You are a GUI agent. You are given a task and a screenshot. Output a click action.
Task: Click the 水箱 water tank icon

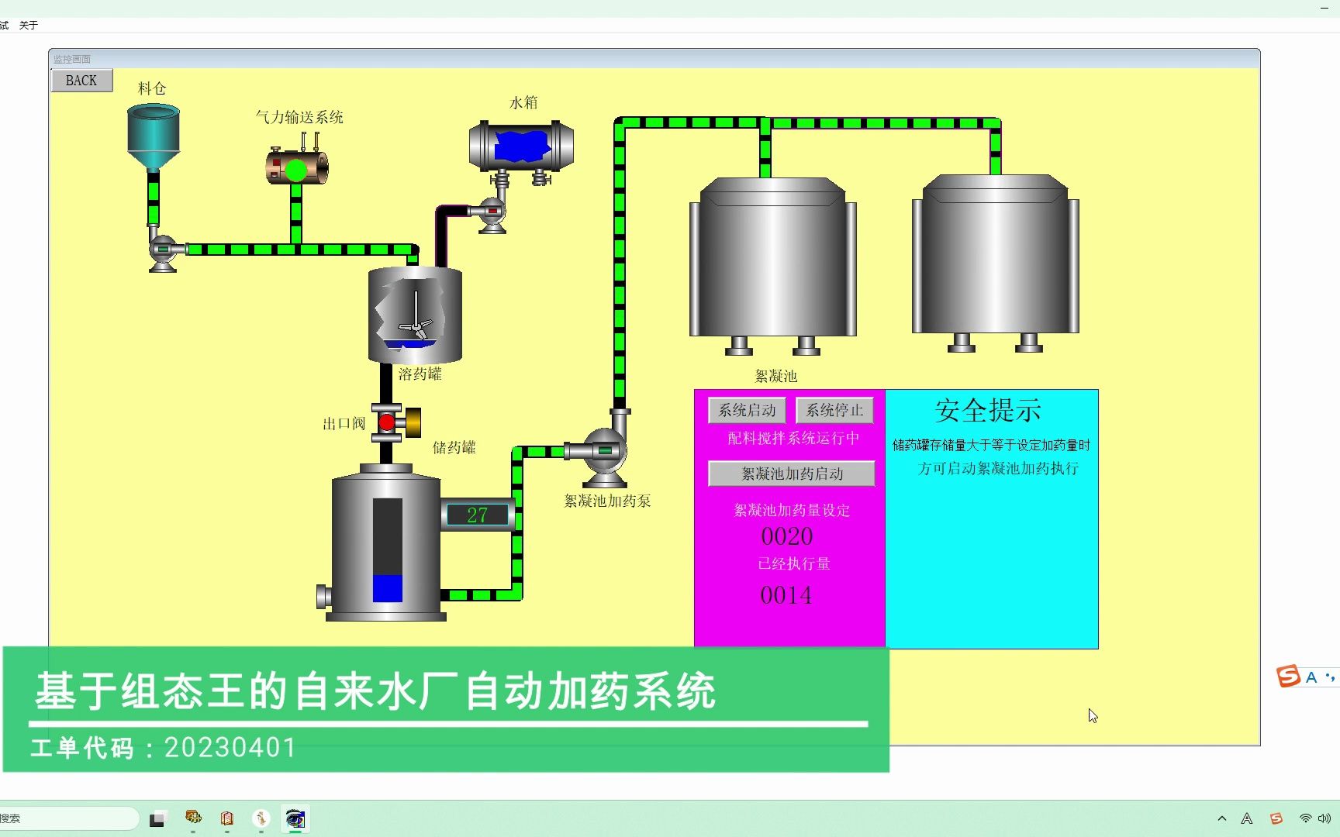[521, 145]
